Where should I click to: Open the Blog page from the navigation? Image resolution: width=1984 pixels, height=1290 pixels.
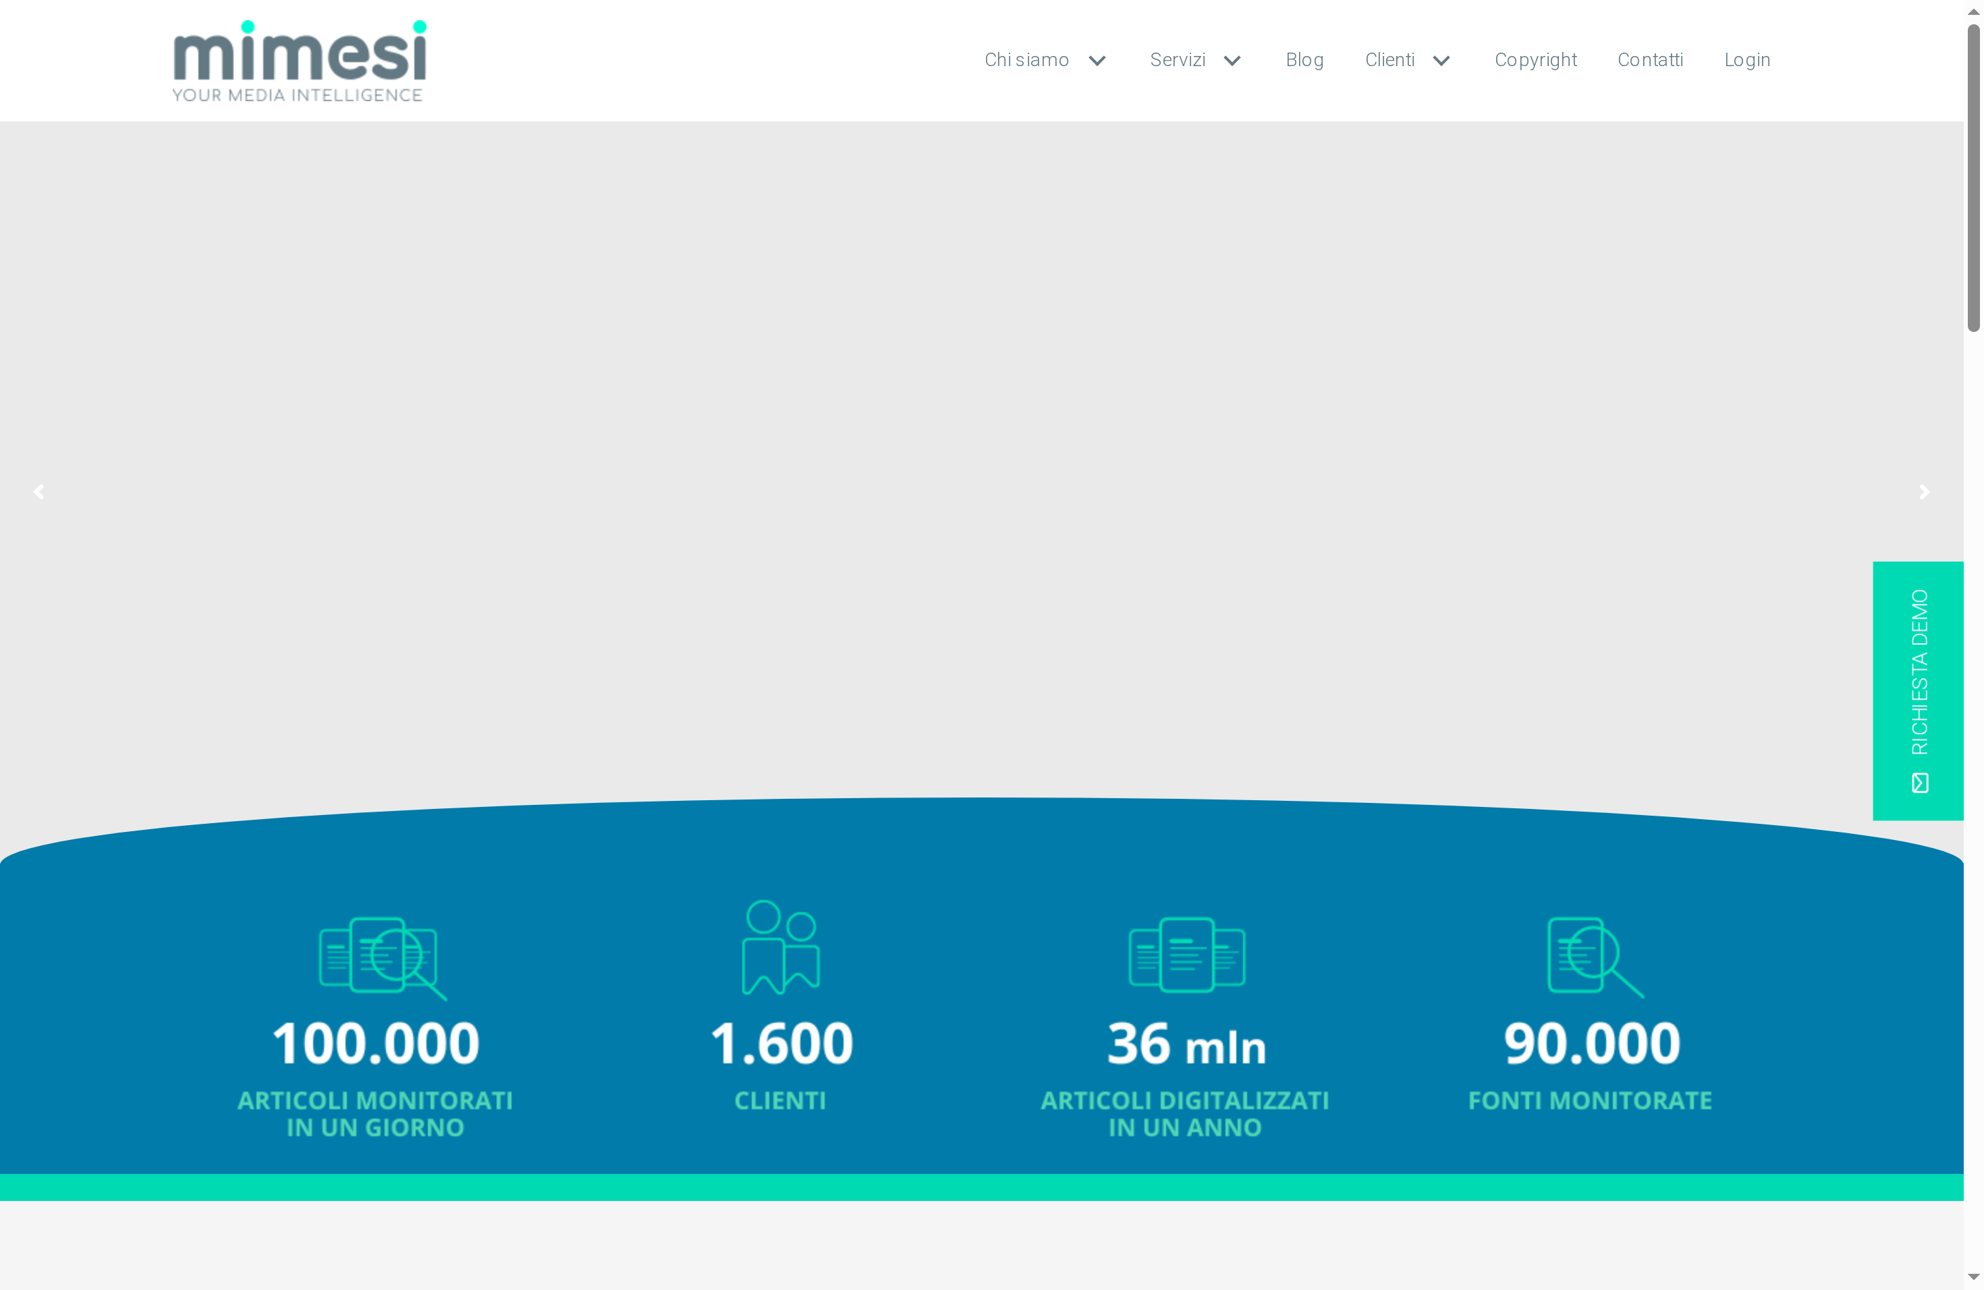[1304, 60]
